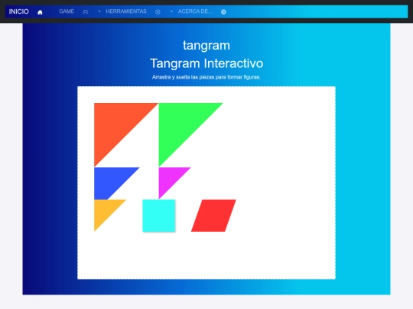The image size is (413, 309).
Task: Open the GAME menu
Action: coord(67,11)
